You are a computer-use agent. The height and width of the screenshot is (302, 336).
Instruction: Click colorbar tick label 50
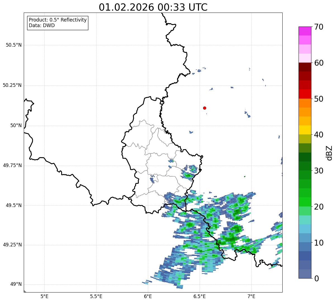click(319, 99)
